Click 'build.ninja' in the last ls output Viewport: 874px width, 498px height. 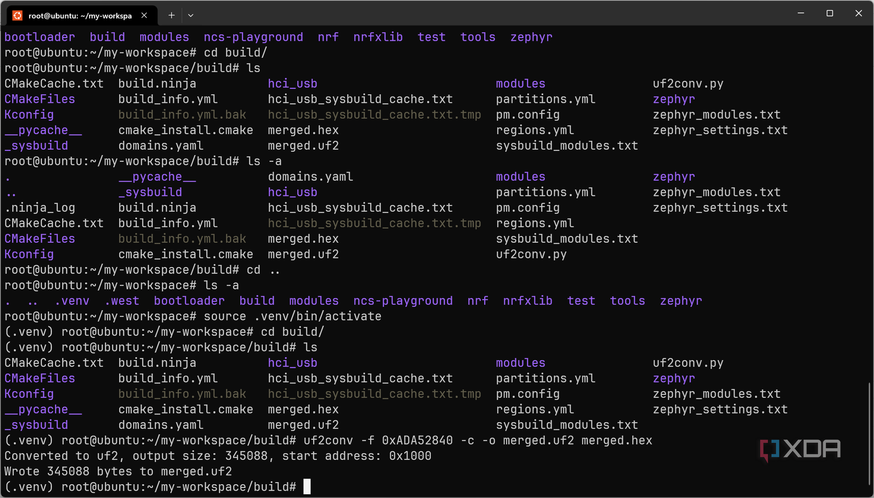[x=157, y=363]
